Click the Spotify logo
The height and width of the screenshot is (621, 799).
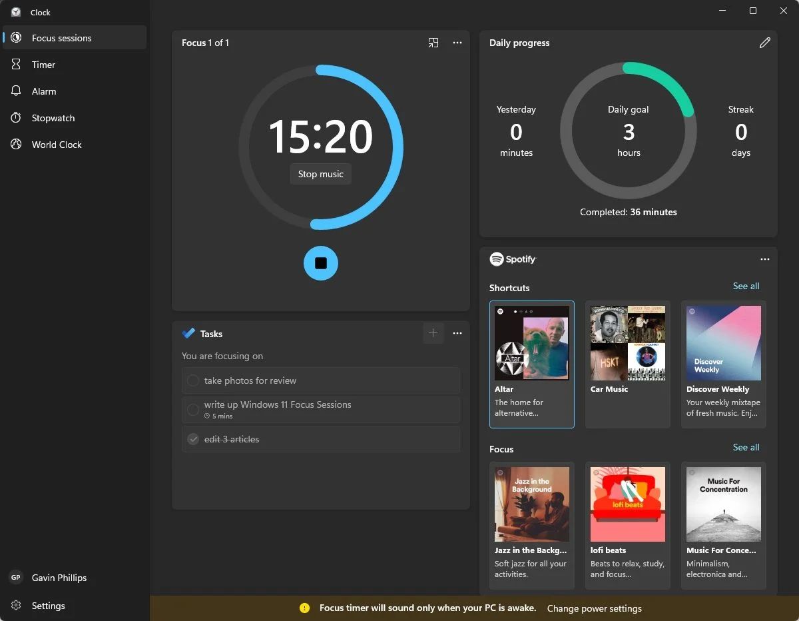pos(513,259)
